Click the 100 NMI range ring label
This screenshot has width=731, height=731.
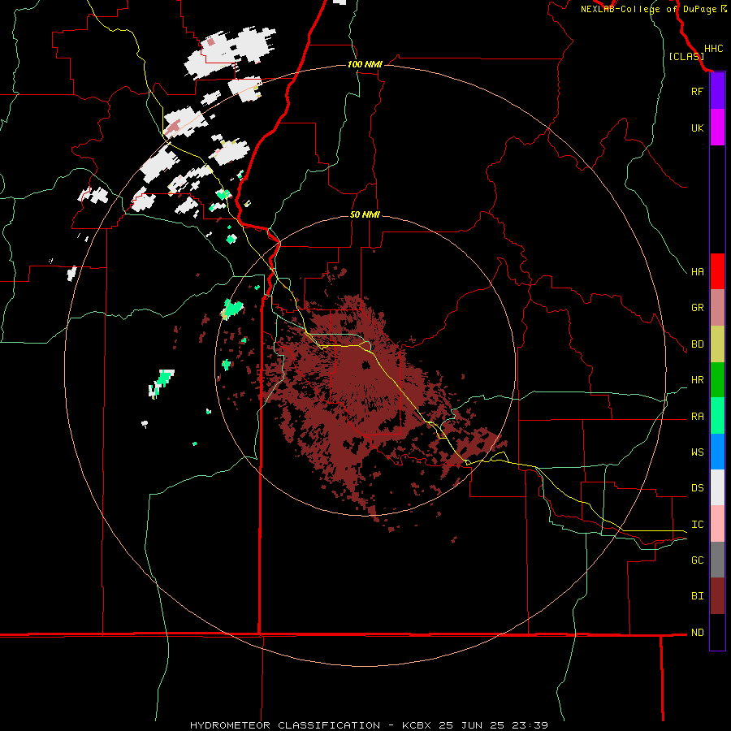[365, 64]
